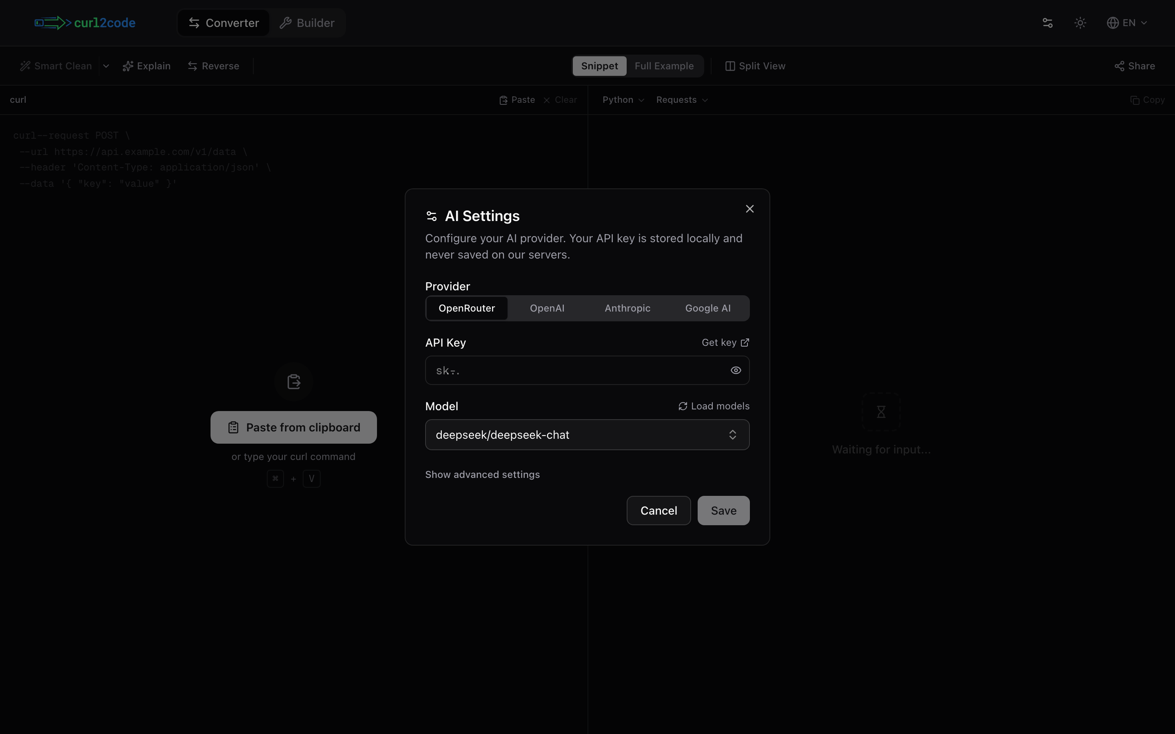
Task: Click the AI Settings title icon
Action: tap(431, 216)
